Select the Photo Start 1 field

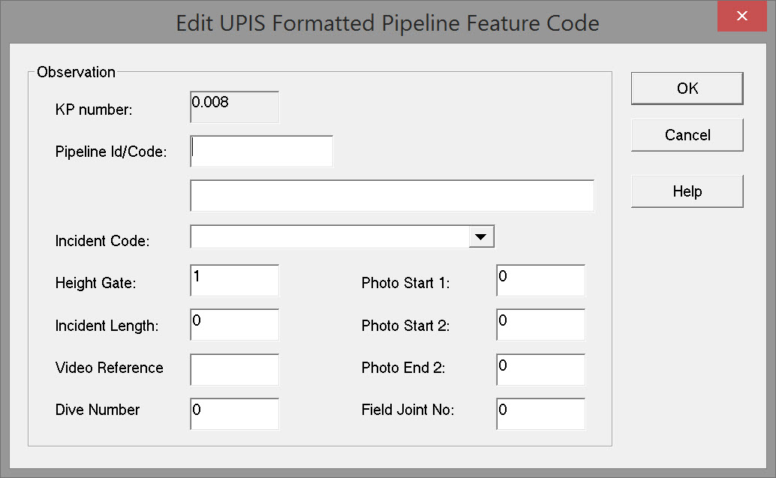click(540, 281)
